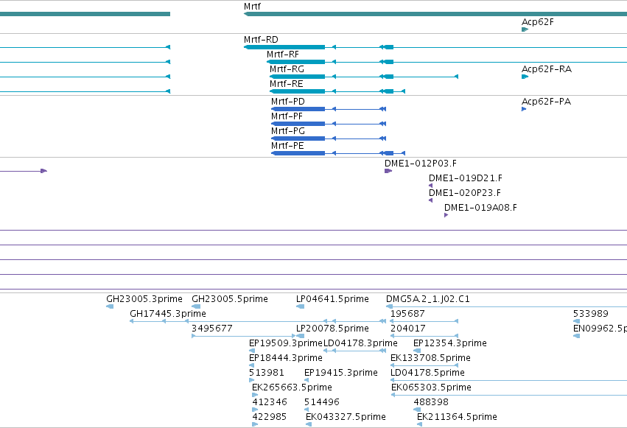Click the DME1-020P23.F purple arrow glyph

431,200
